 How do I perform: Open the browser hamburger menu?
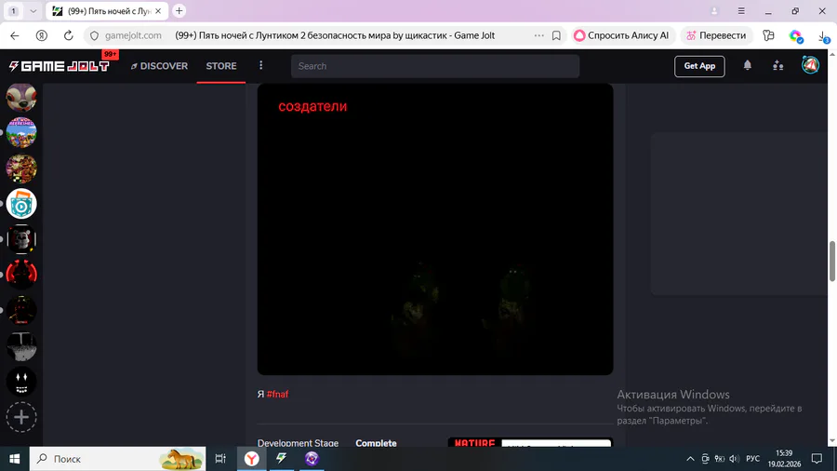[741, 10]
